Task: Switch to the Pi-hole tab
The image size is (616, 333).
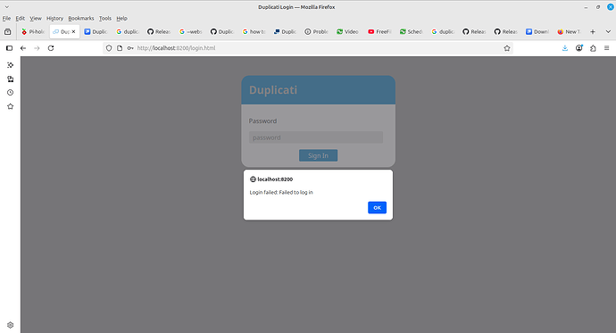Action: click(33, 32)
